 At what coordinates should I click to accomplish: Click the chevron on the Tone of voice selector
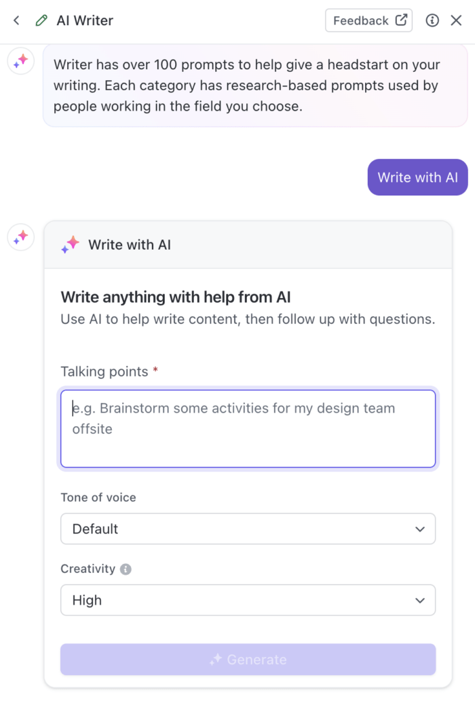419,529
